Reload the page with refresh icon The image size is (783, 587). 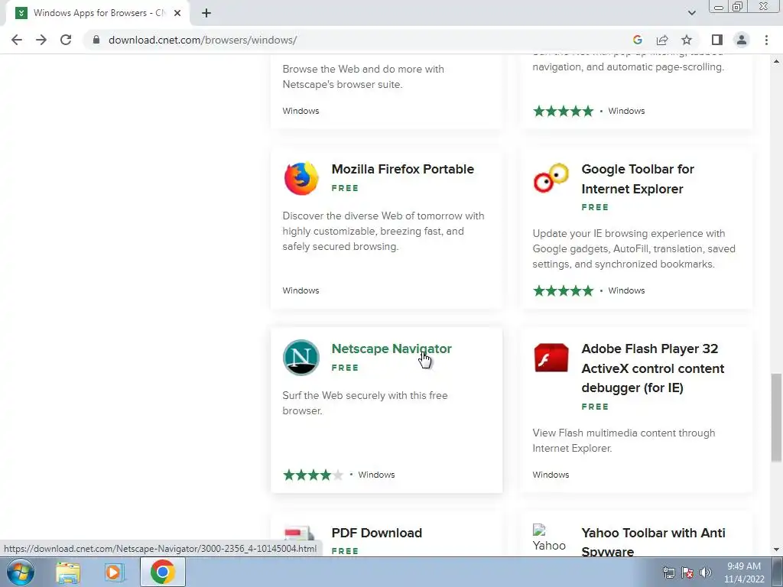[x=66, y=40]
